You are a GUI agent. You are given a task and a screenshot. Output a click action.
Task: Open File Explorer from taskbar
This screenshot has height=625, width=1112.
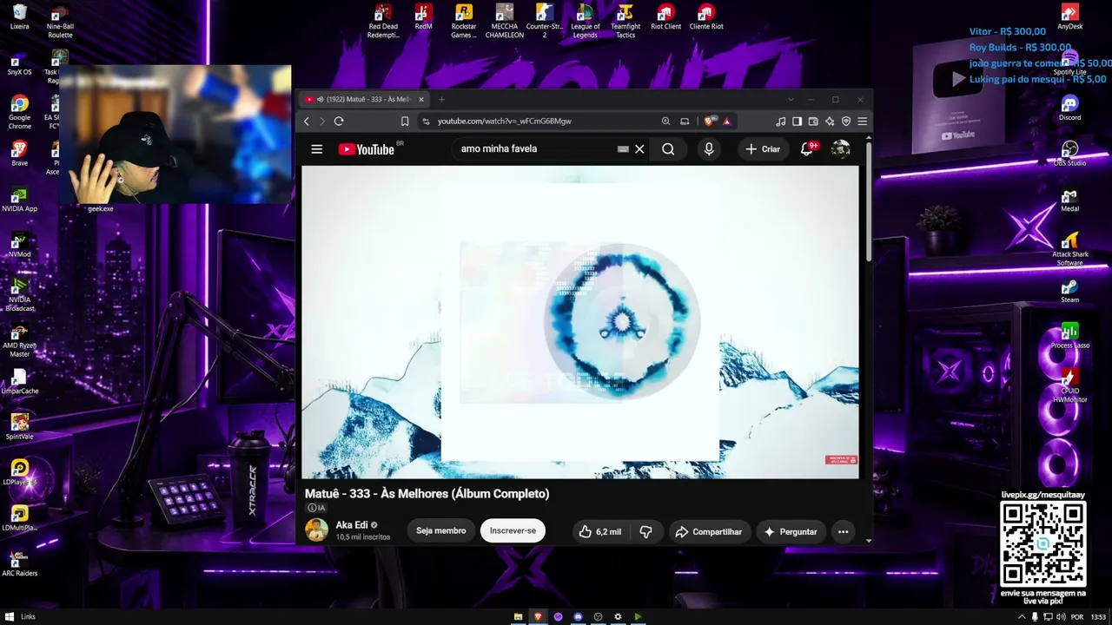point(518,616)
